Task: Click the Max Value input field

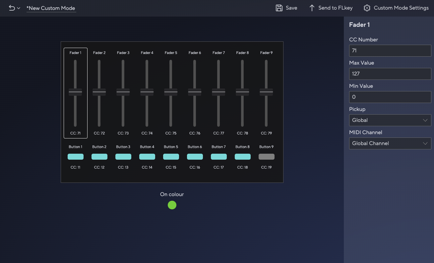Action: click(x=390, y=74)
